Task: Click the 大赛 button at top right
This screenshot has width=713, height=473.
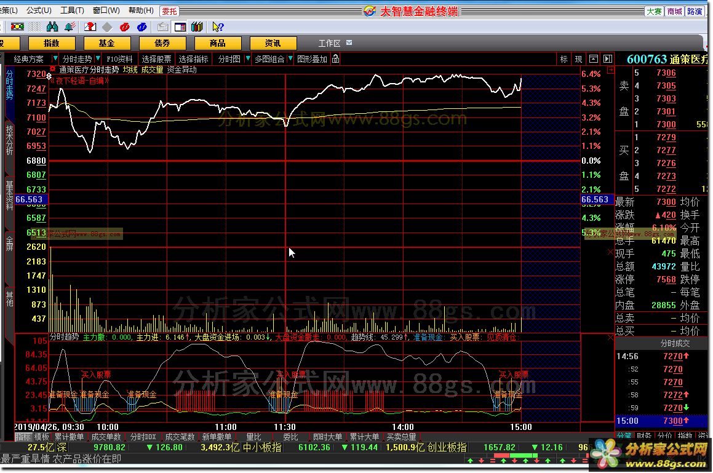Action: tap(655, 11)
